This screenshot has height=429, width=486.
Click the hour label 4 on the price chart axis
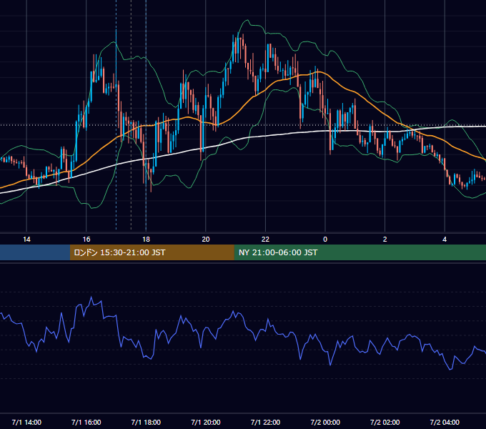click(445, 240)
